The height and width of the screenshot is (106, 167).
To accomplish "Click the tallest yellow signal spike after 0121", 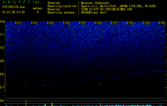I will [26, 103].
